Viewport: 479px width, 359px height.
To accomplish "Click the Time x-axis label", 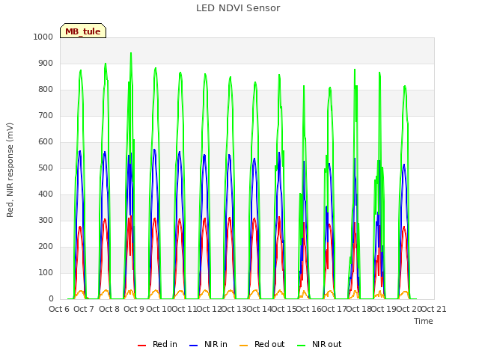I will [424, 321].
